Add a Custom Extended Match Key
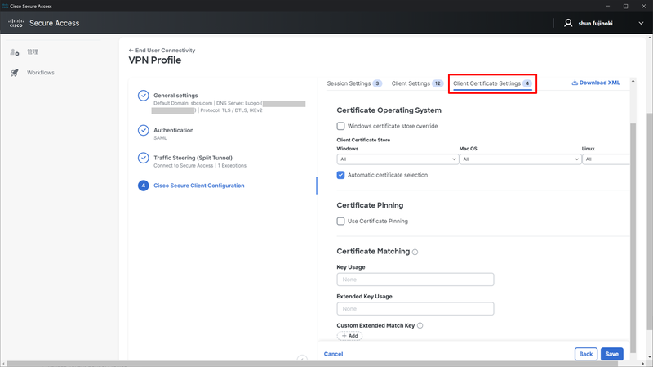 pos(349,336)
